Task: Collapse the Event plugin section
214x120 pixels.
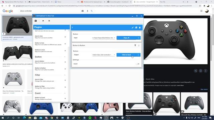Action: click(x=65, y=93)
